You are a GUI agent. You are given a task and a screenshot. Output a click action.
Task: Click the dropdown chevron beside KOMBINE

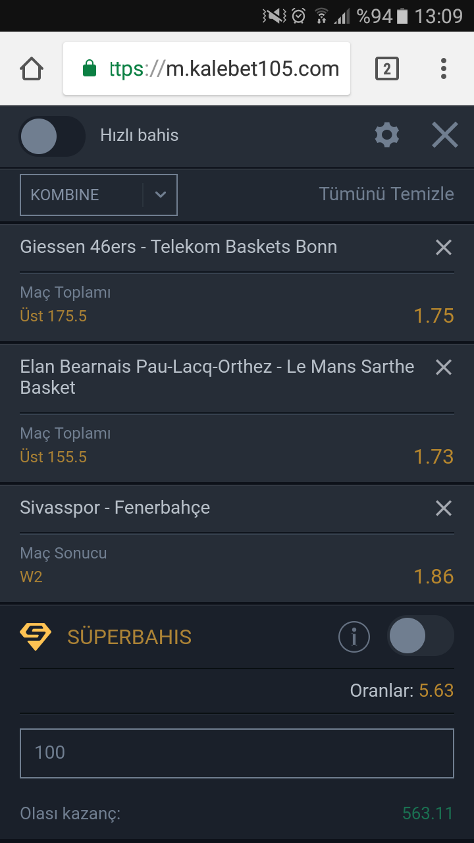click(x=161, y=195)
